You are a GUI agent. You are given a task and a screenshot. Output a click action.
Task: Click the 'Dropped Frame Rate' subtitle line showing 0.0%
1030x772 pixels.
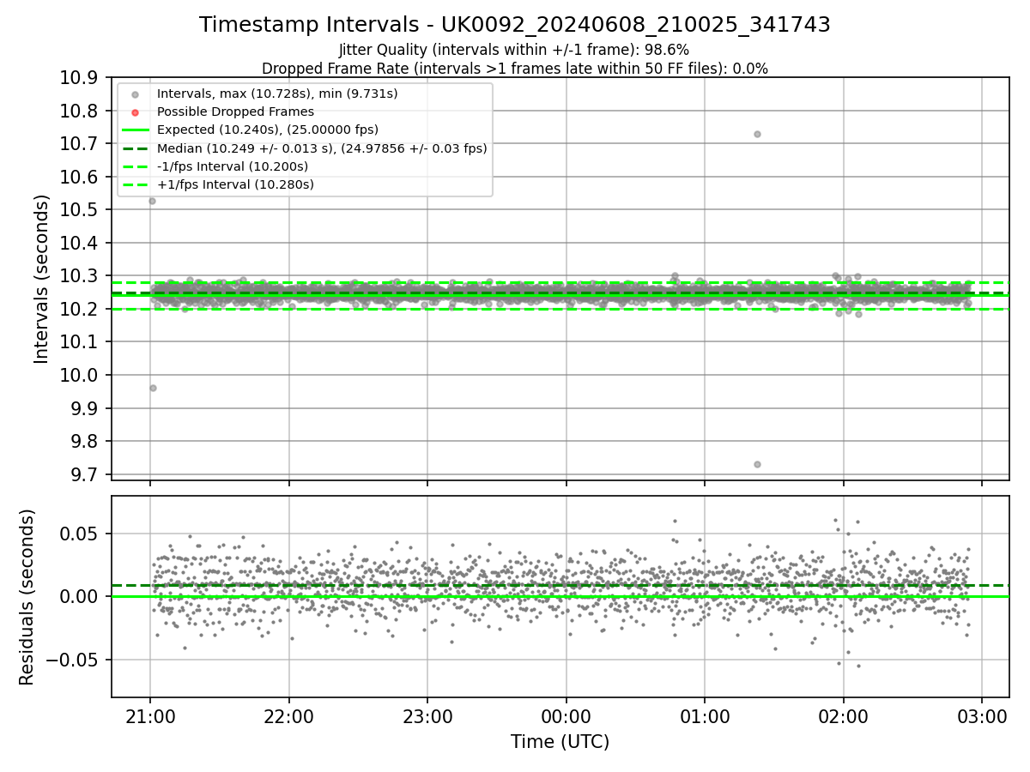[515, 69]
